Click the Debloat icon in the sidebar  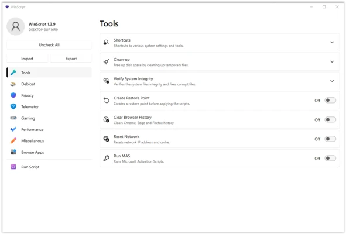(x=13, y=84)
